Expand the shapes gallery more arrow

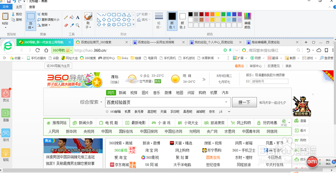click(134, 25)
